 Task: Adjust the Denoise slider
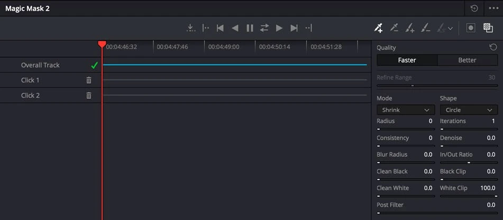point(469,146)
